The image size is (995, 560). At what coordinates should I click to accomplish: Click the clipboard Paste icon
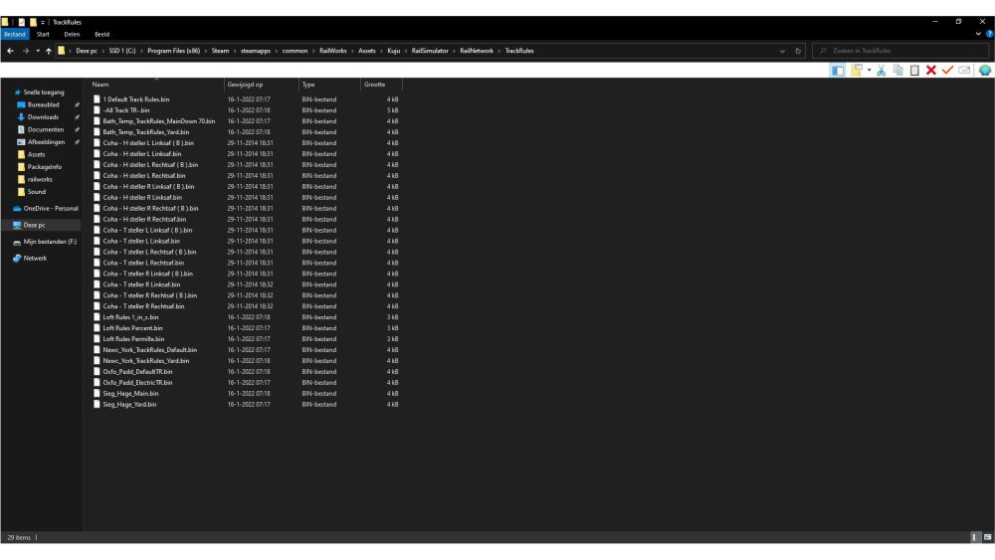914,70
